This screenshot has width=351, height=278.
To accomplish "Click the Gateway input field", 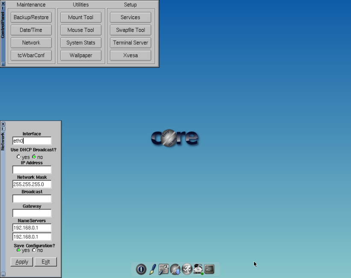I will (x=32, y=213).
